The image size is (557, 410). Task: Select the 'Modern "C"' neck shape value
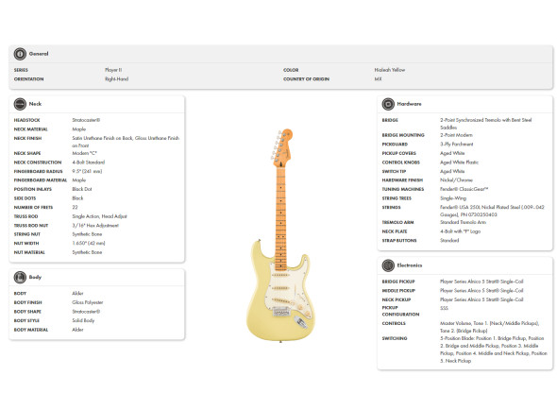coord(85,153)
